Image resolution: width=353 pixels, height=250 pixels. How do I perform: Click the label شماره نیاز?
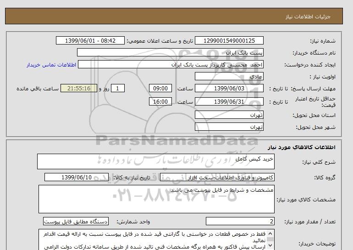coord(323,41)
